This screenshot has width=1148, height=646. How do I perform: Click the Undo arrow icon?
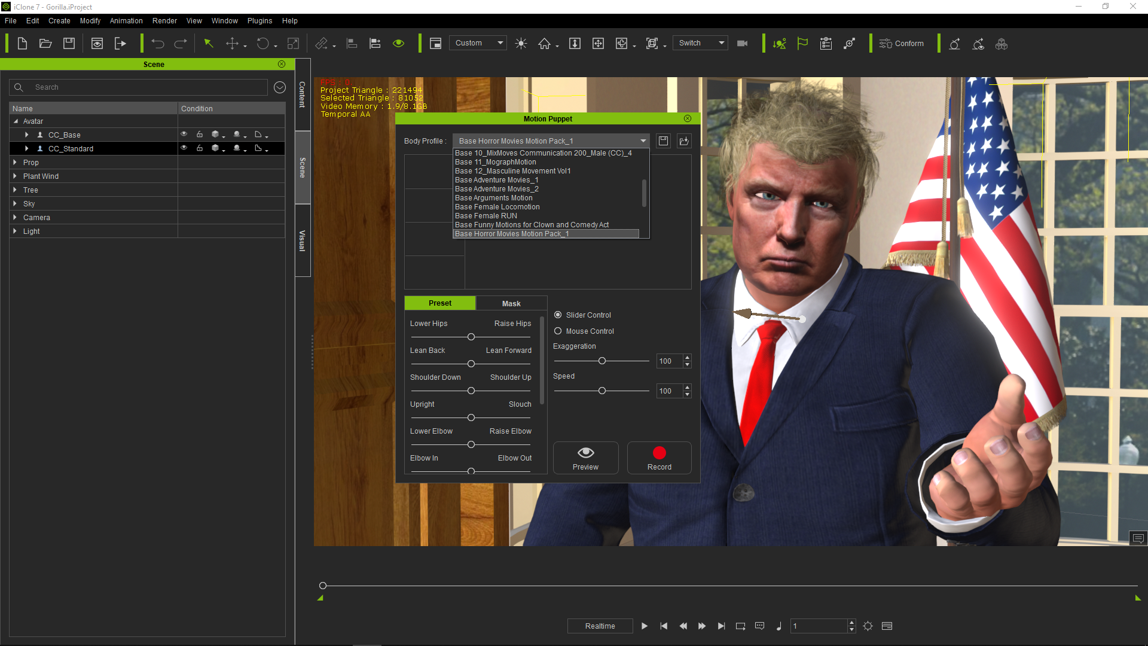[158, 44]
